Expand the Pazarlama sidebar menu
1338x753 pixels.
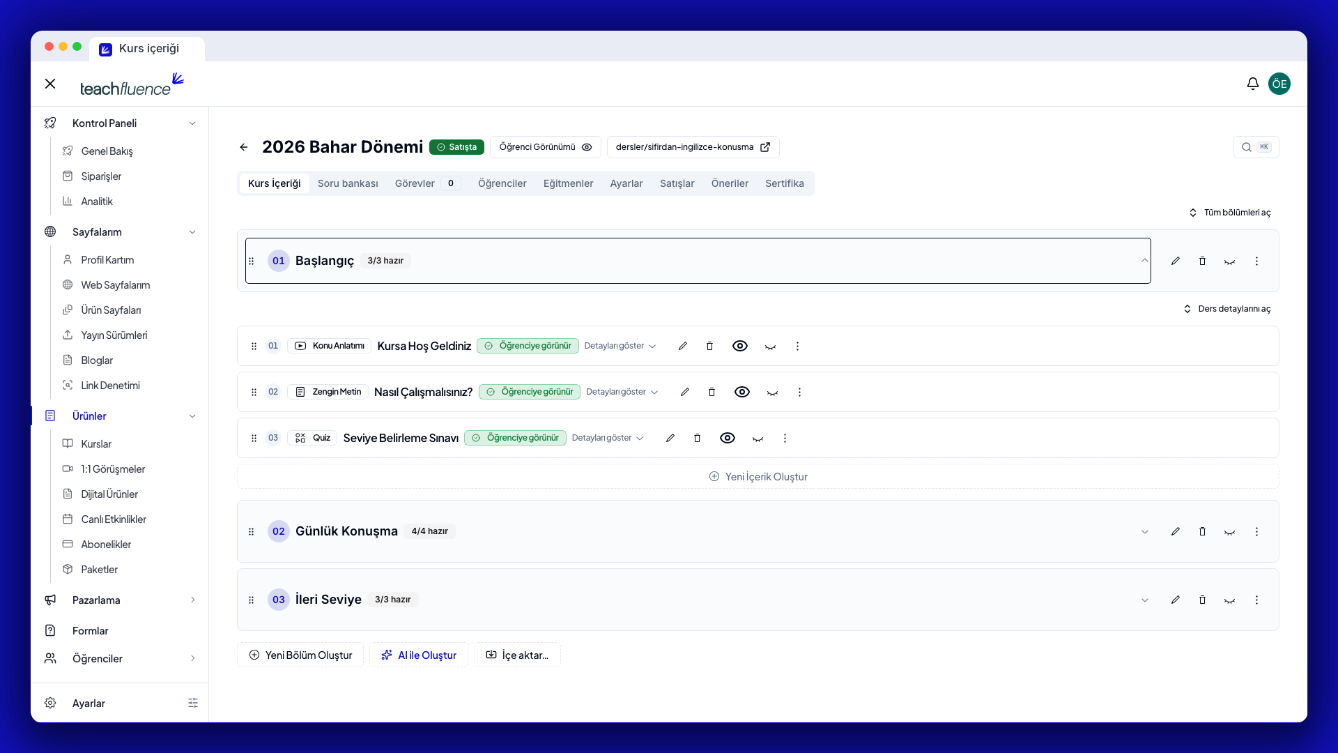pyautogui.click(x=120, y=600)
